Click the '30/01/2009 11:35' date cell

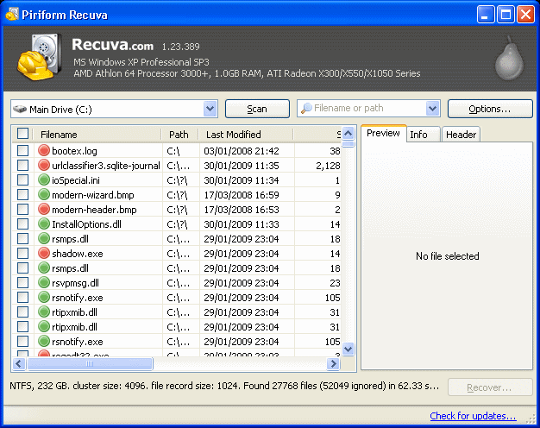pyautogui.click(x=242, y=166)
